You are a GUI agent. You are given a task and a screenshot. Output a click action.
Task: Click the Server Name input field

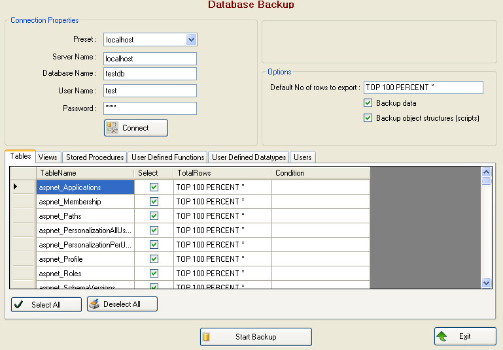point(150,59)
